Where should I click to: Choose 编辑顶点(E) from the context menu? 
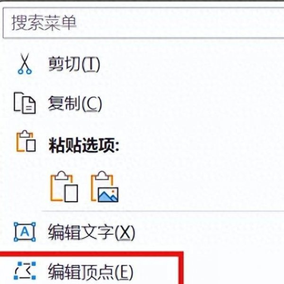(x=90, y=272)
